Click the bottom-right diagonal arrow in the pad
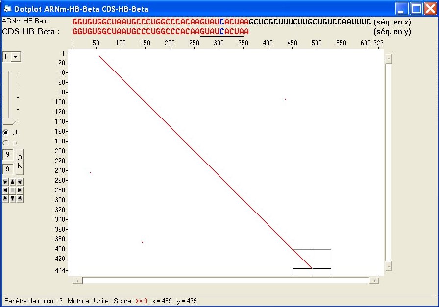 point(20,198)
